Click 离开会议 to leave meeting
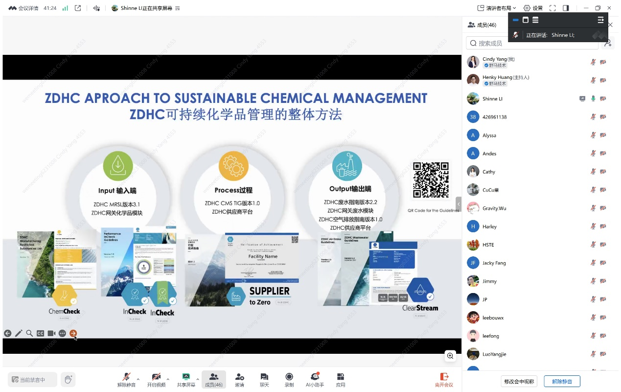This screenshot has width=621, height=392. pos(444,380)
